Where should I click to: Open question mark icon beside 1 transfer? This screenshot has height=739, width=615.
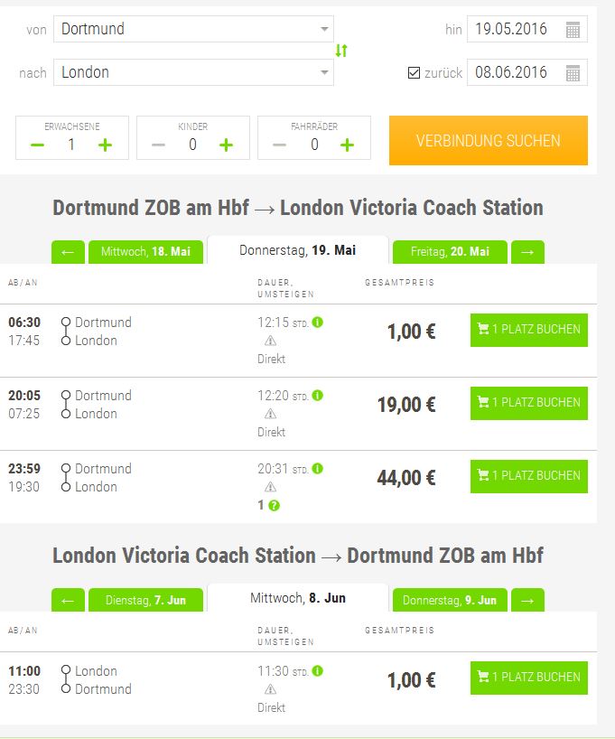pyautogui.click(x=274, y=506)
